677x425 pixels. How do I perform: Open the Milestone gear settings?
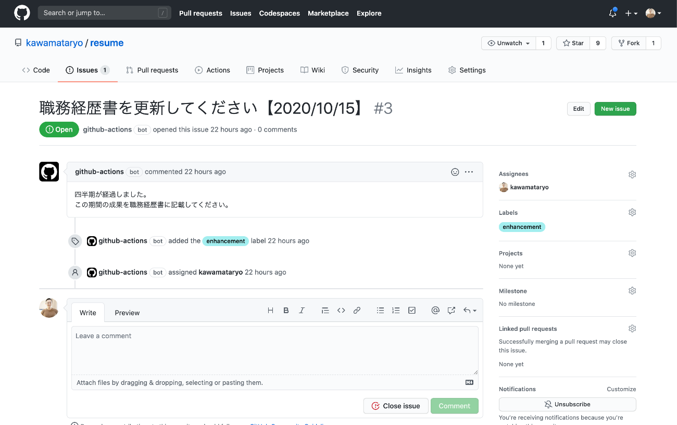(x=632, y=291)
